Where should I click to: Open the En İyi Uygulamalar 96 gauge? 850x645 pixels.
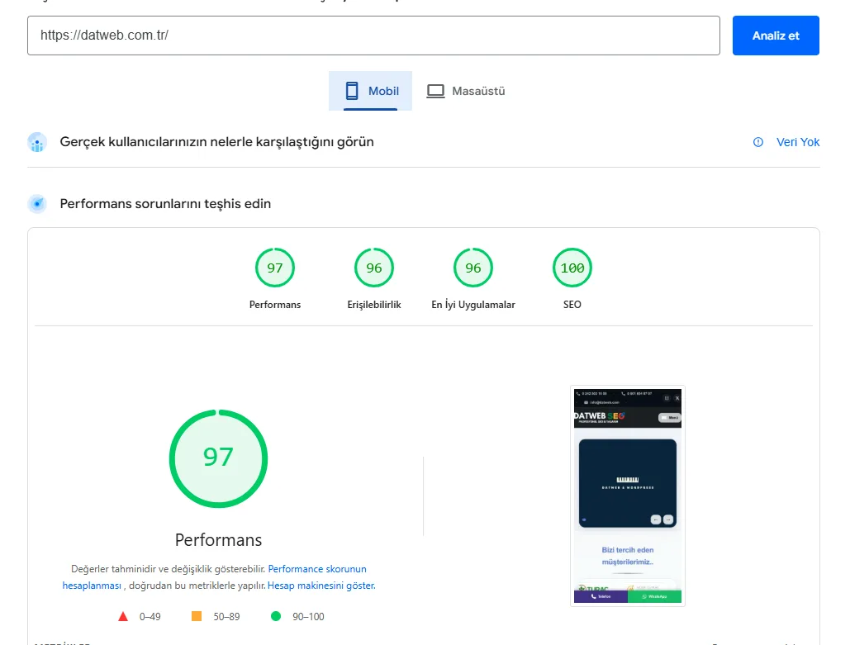[473, 268]
